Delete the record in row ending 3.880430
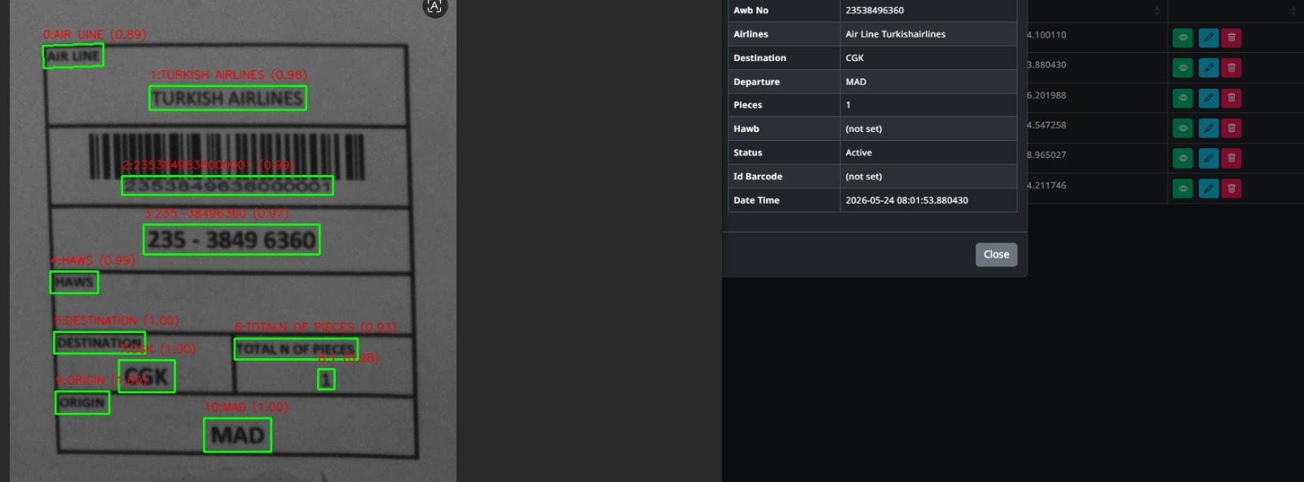 click(1231, 68)
